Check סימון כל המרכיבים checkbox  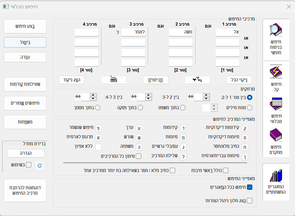[x=138, y=156]
